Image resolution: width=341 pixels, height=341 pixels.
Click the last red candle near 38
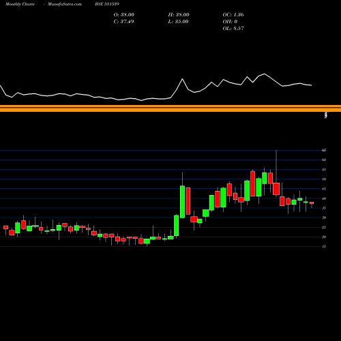[x=312, y=203]
